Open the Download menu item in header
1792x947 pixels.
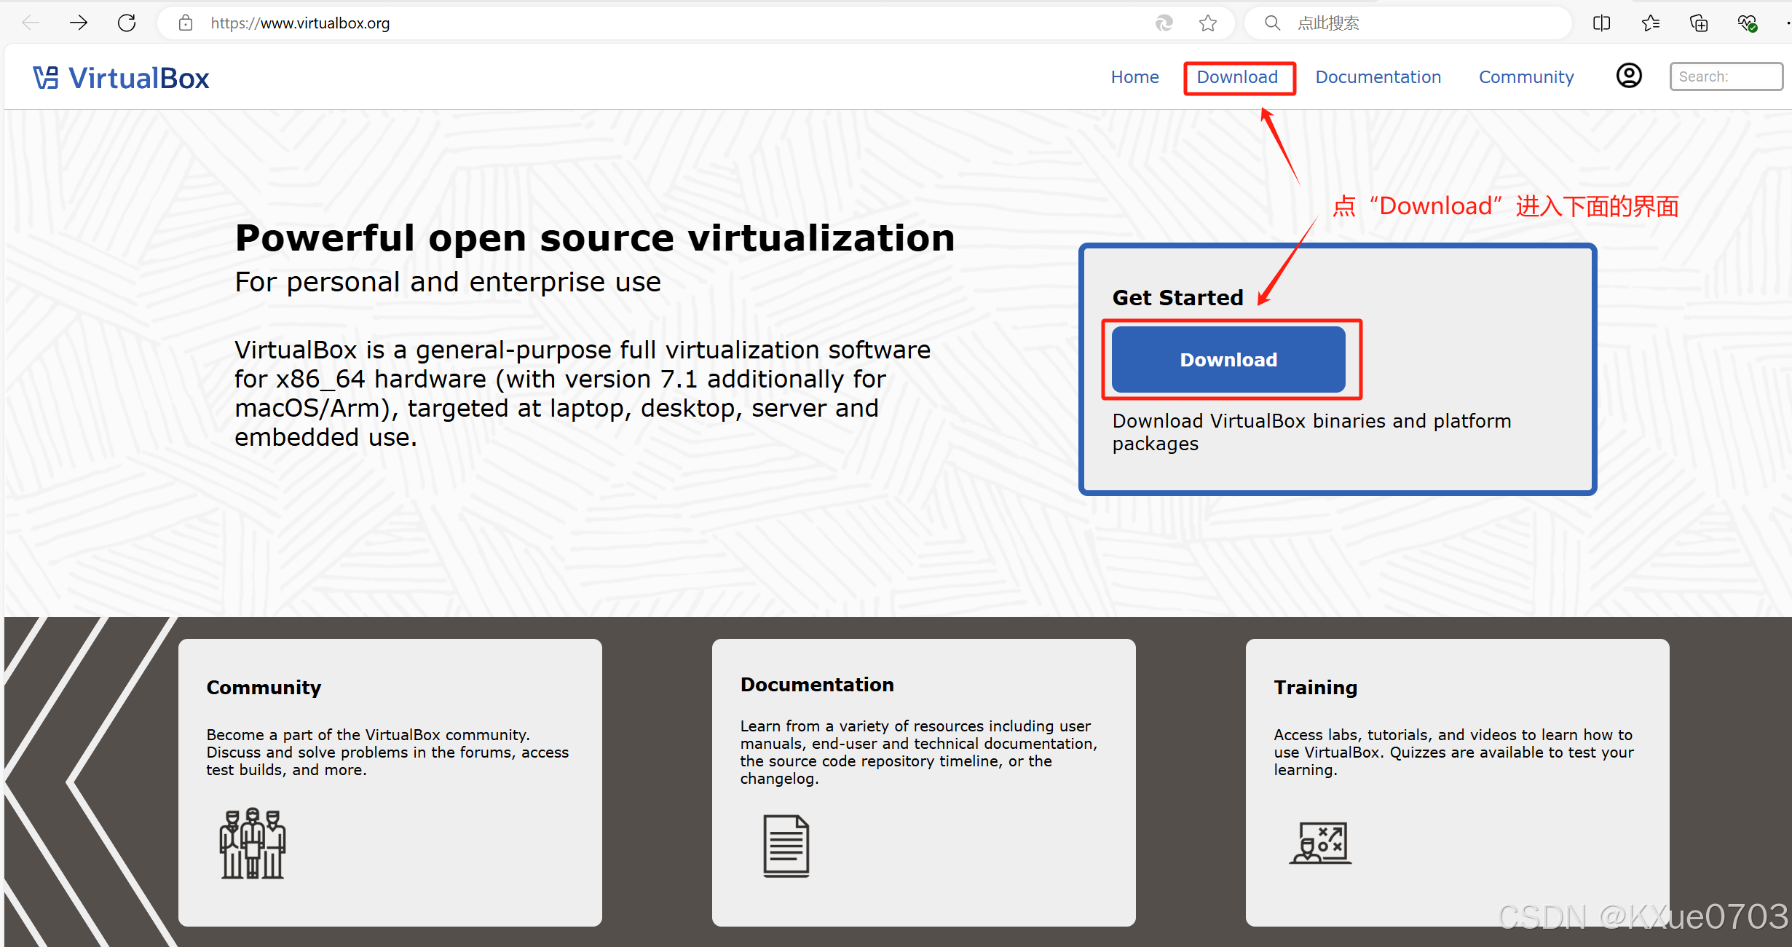click(x=1237, y=77)
